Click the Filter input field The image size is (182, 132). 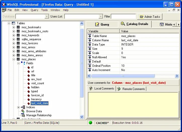[x=123, y=16]
